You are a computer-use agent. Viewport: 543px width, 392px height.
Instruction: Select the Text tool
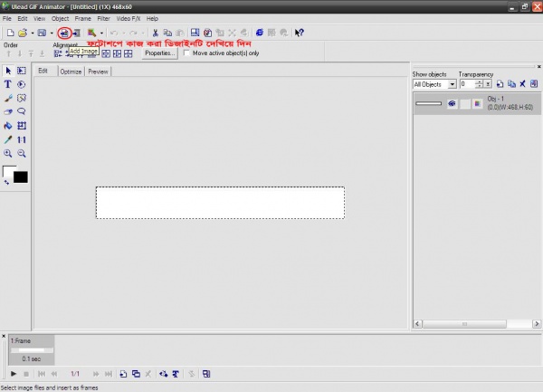[8, 84]
